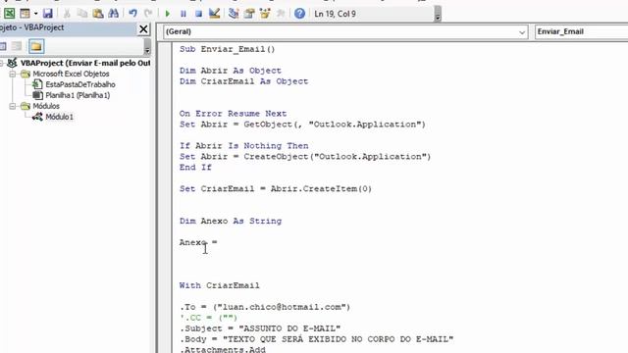The height and width of the screenshot is (353, 628).
Task: Click the Dim Abrir As Object line
Action: click(x=231, y=71)
